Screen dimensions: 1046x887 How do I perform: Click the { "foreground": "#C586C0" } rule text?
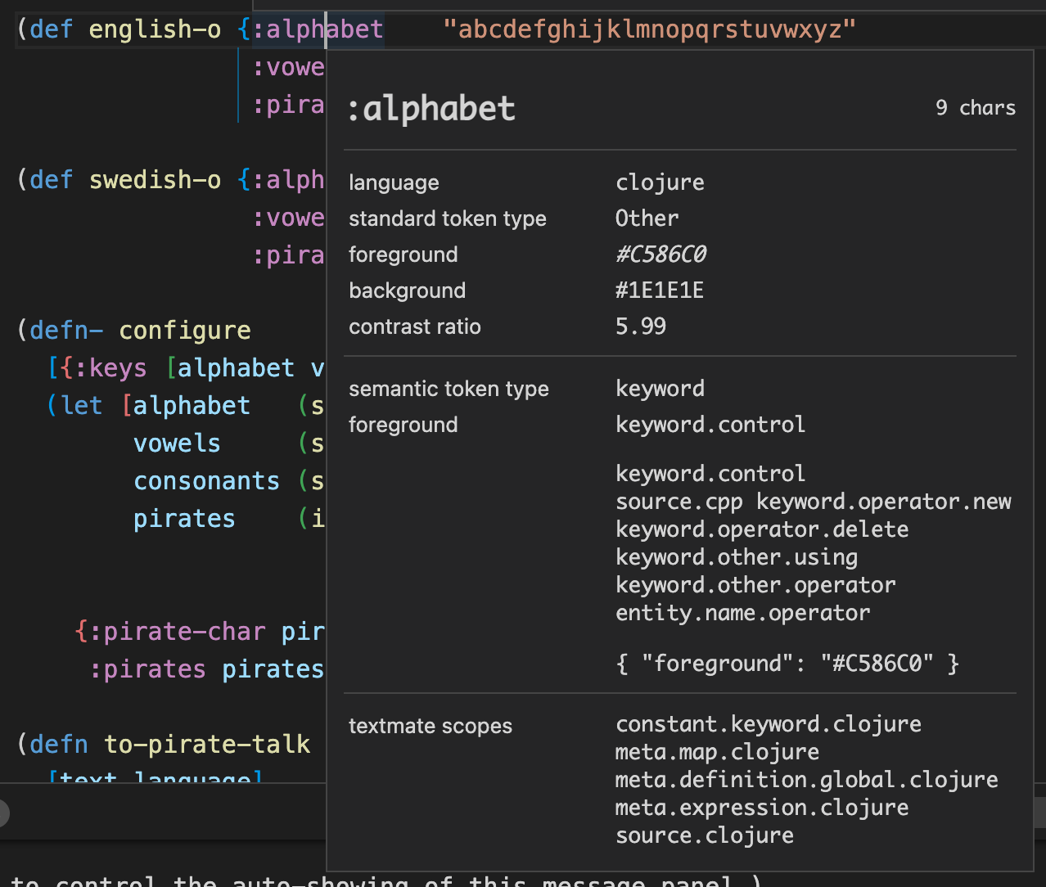[x=787, y=664]
